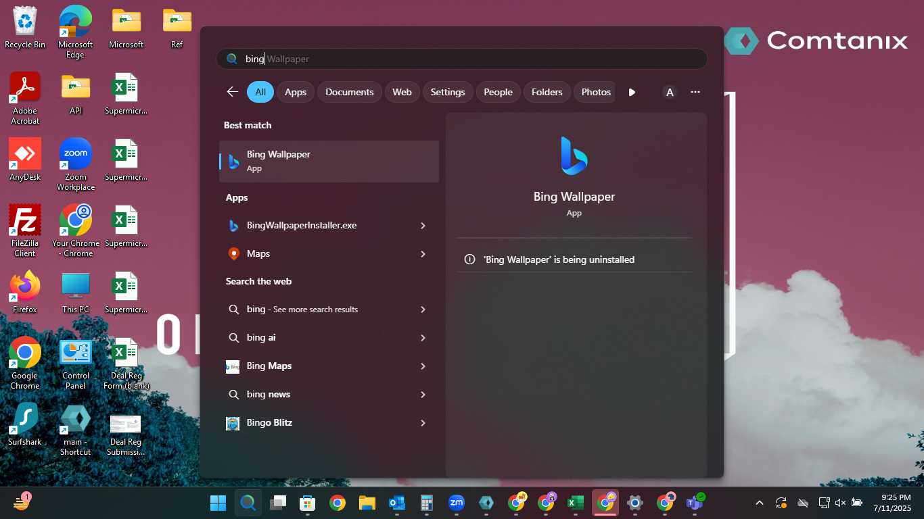The height and width of the screenshot is (519, 924).
Task: Open the Google Chrome desktop shortcut
Action: 25,363
